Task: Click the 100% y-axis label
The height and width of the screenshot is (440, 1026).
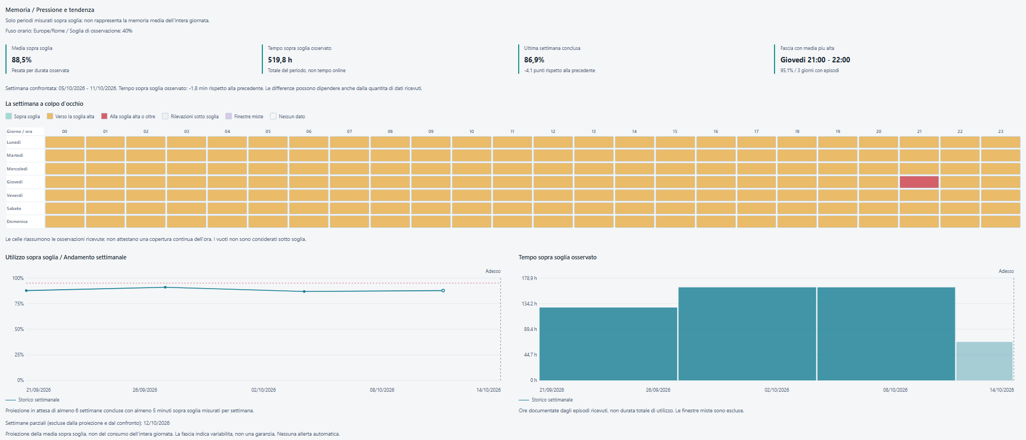Action: (18, 278)
